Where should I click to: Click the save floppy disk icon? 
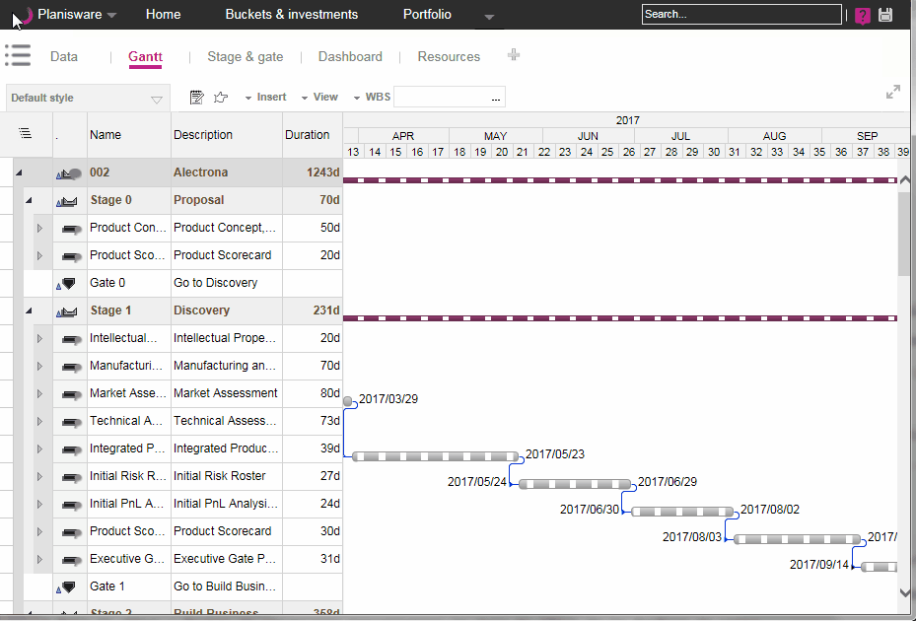coord(885,15)
